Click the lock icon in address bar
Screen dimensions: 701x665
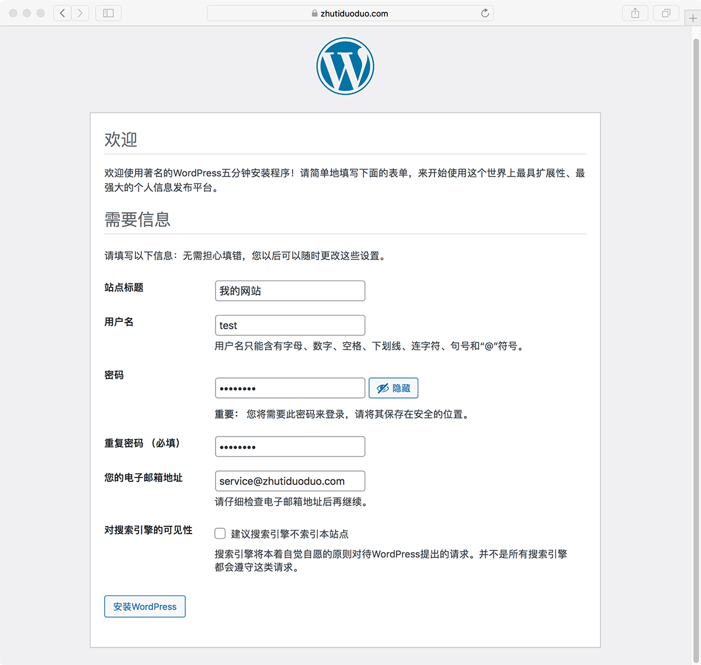coord(314,13)
